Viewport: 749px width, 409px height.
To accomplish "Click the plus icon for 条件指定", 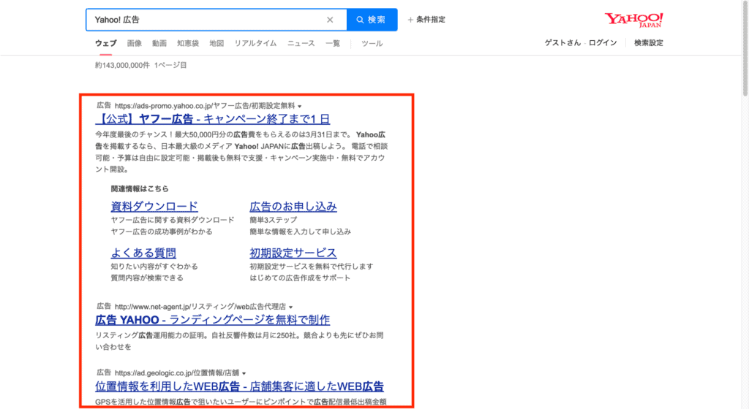I will click(x=410, y=20).
